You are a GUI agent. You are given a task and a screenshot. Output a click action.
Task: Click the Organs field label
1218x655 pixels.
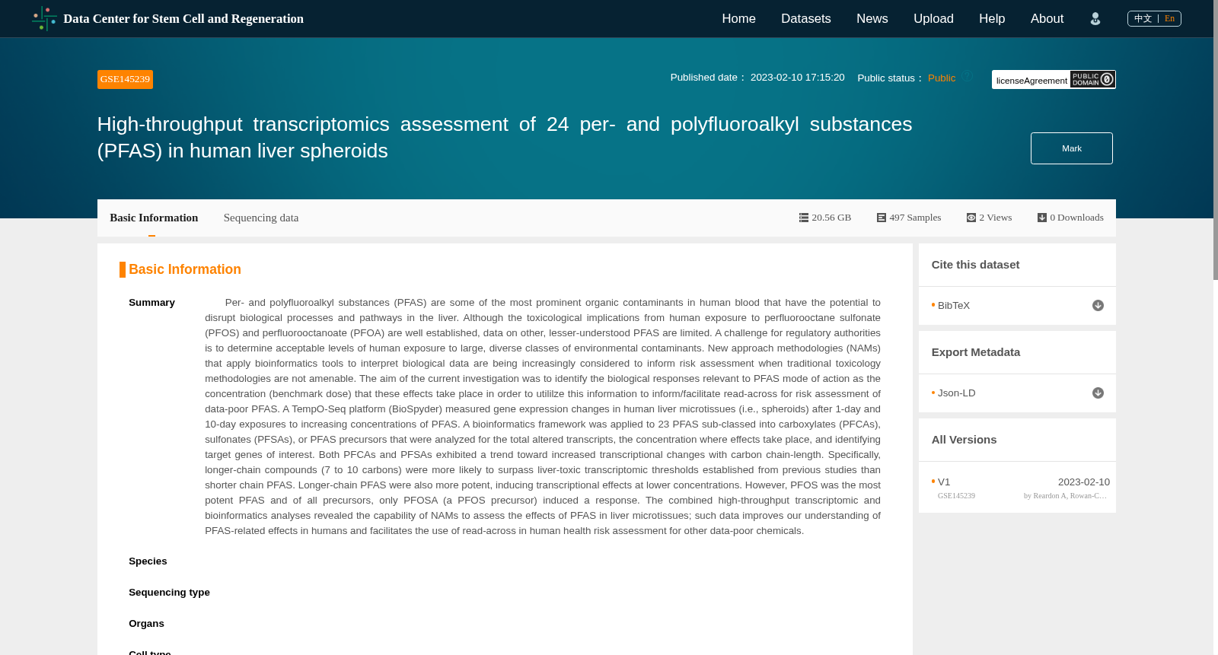click(x=146, y=623)
